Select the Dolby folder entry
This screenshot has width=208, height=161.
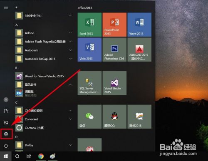pyautogui.click(x=44, y=145)
